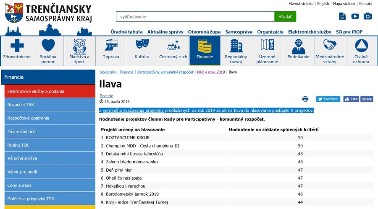The width and height of the screenshot is (378, 209).
Task: Select Podnikanie tie icon
Action: pyautogui.click(x=298, y=45)
